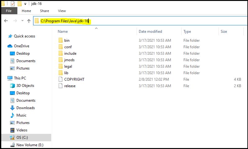This screenshot has width=248, height=149.
Task: Sort by the Type column header
Action: (x=187, y=32)
